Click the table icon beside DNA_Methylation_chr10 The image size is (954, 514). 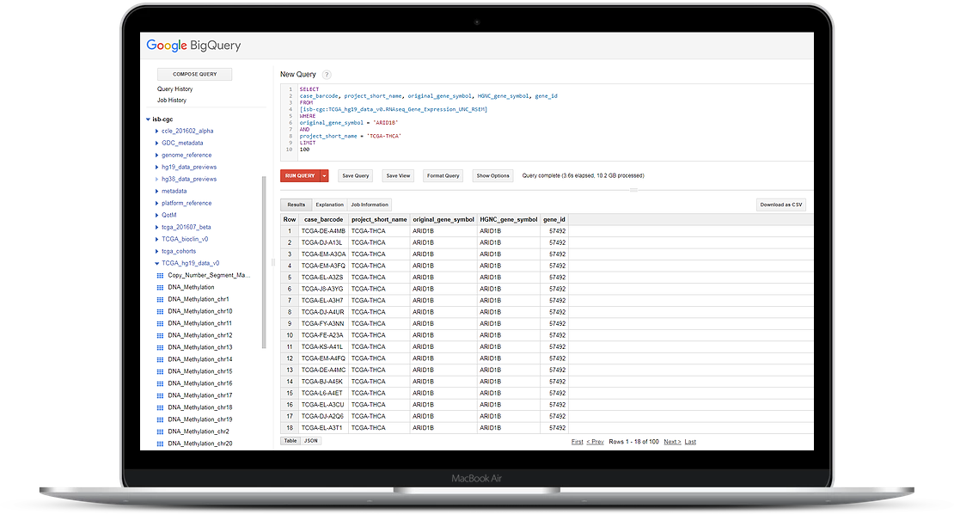[160, 311]
